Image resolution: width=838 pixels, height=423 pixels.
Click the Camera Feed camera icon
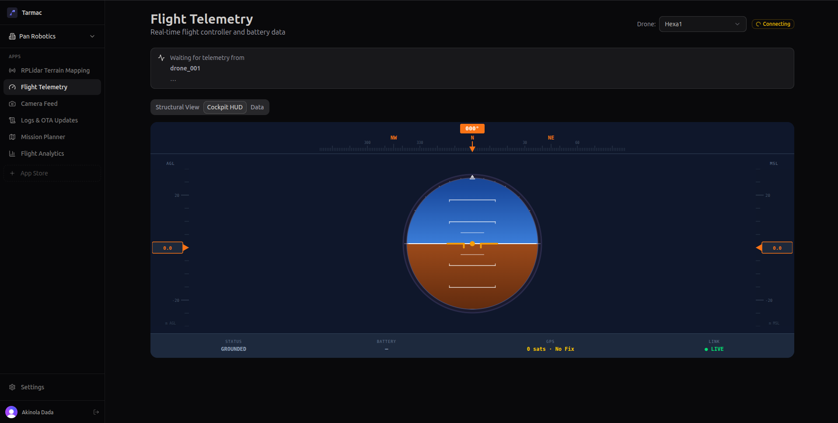tap(12, 104)
